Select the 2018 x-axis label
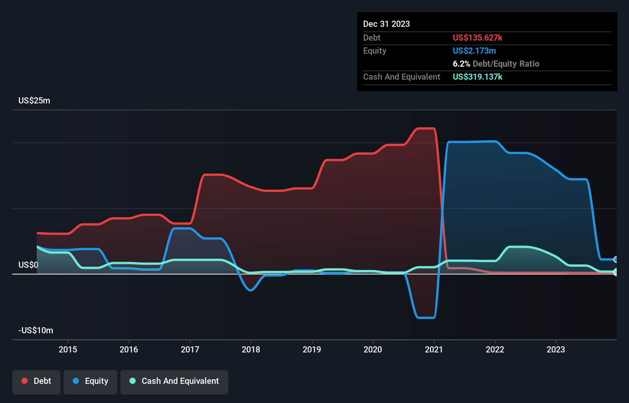 coord(251,349)
